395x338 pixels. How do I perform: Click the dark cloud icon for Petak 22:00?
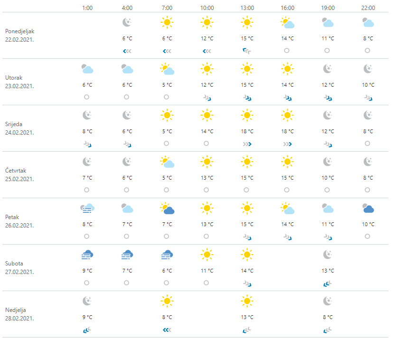pos(367,208)
